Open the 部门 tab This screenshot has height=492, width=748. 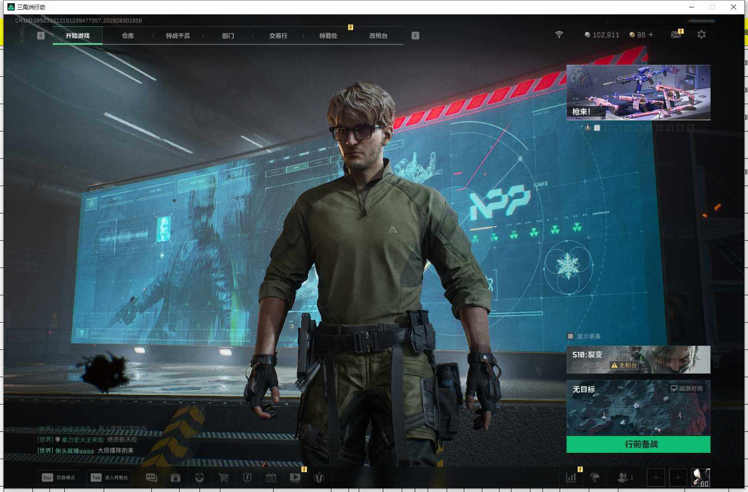(228, 36)
